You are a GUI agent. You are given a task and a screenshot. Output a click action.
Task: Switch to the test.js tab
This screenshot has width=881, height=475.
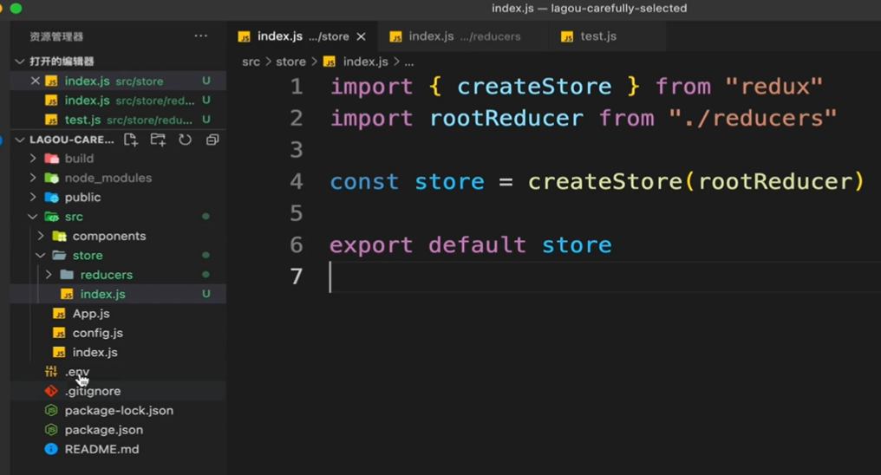(x=608, y=36)
